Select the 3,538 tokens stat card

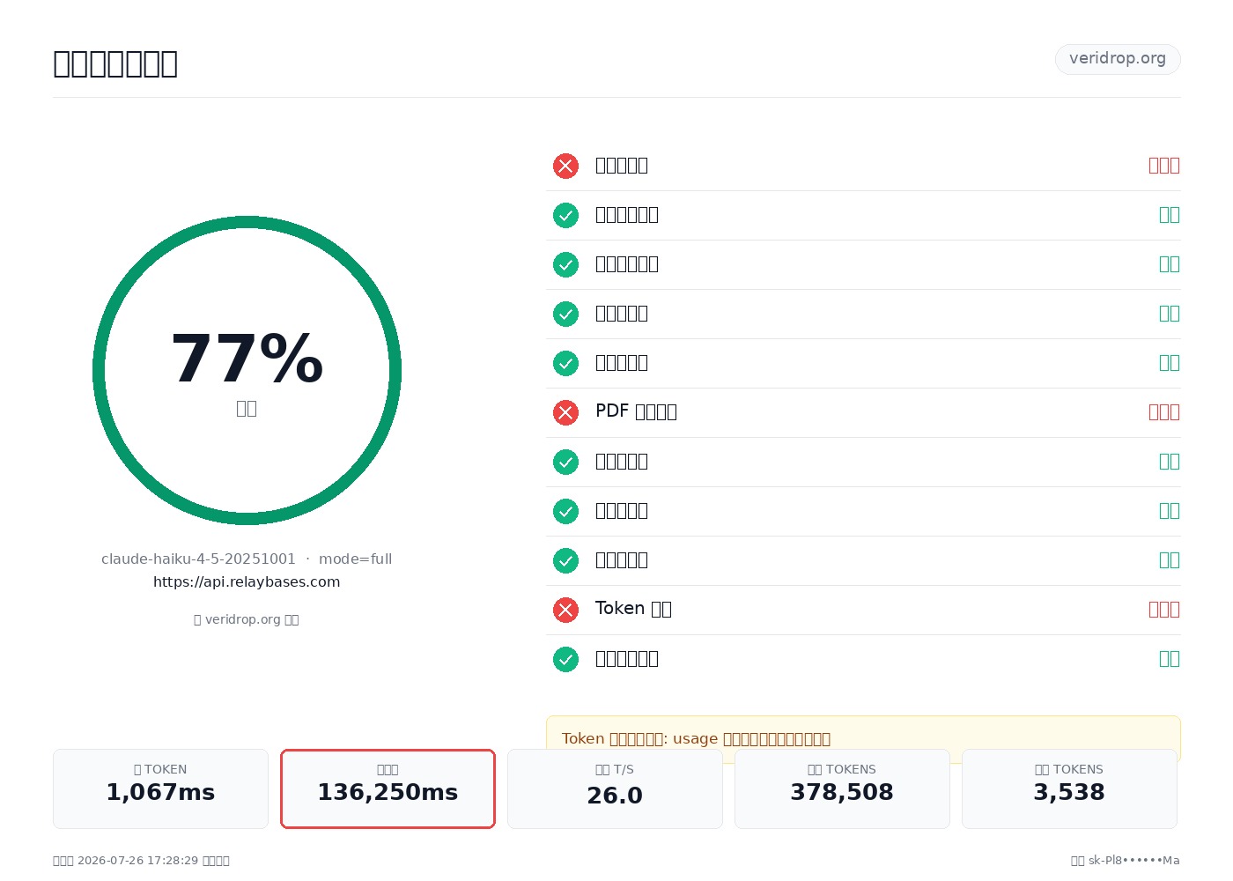point(1069,789)
